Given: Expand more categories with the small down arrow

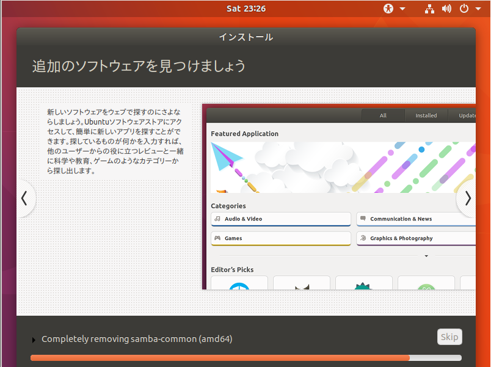Looking at the screenshot, I should tap(426, 256).
